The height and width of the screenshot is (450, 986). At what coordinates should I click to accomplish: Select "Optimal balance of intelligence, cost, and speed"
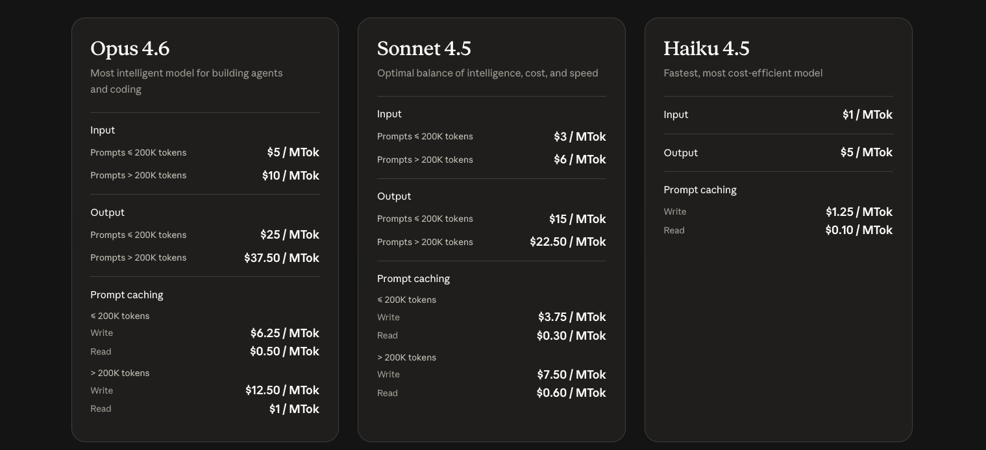point(487,73)
